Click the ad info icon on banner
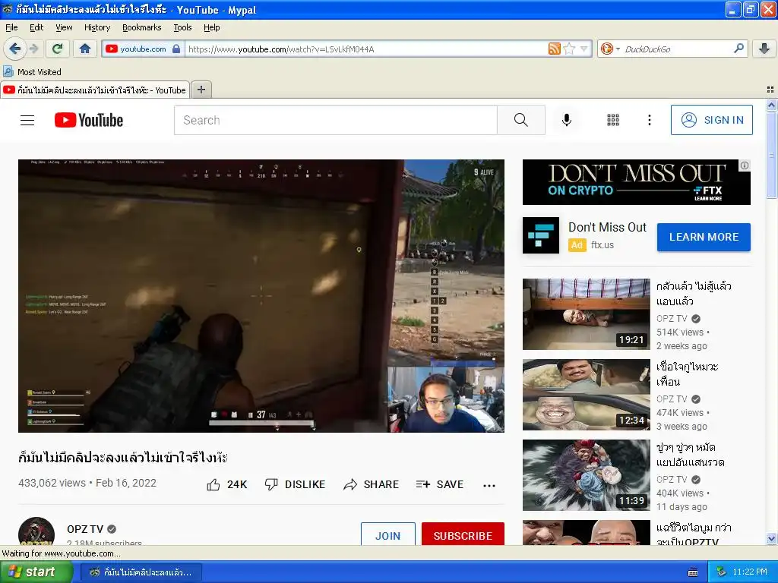The image size is (778, 583). [745, 165]
